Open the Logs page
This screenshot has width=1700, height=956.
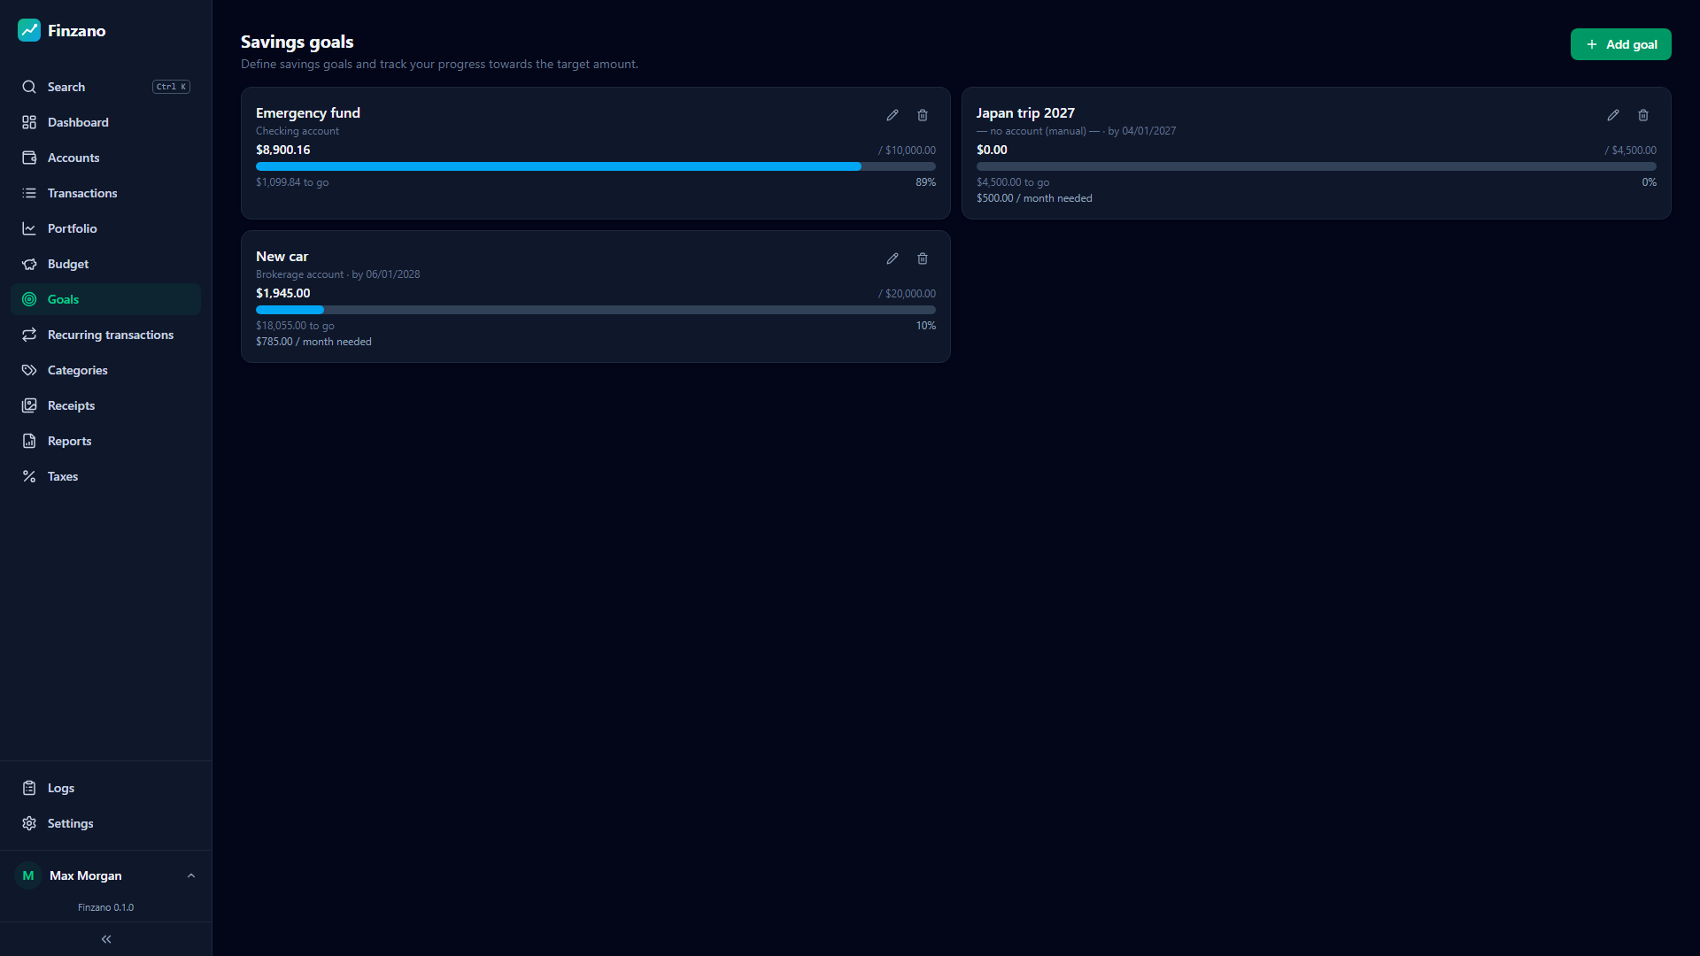pyautogui.click(x=106, y=788)
